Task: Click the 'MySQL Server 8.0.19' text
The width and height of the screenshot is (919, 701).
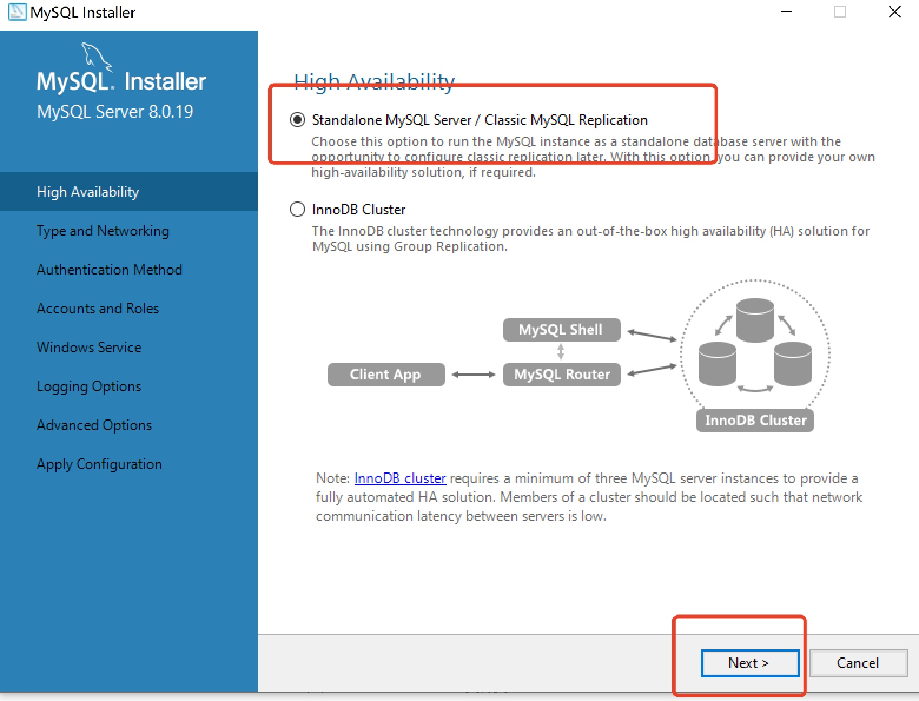Action: coord(115,111)
